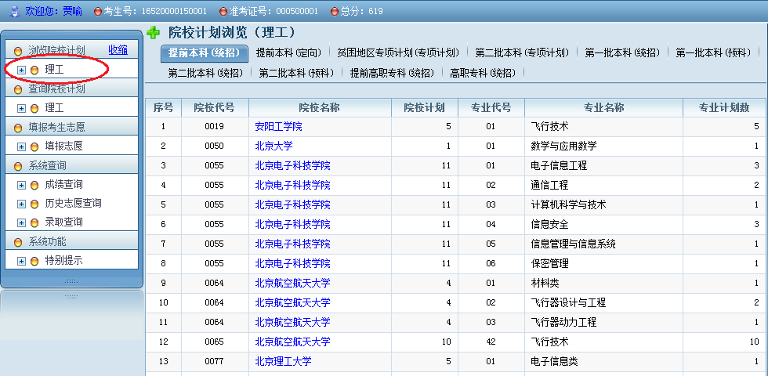
Task: Click the 收缩 collapse link in sidebar
Action: (118, 49)
